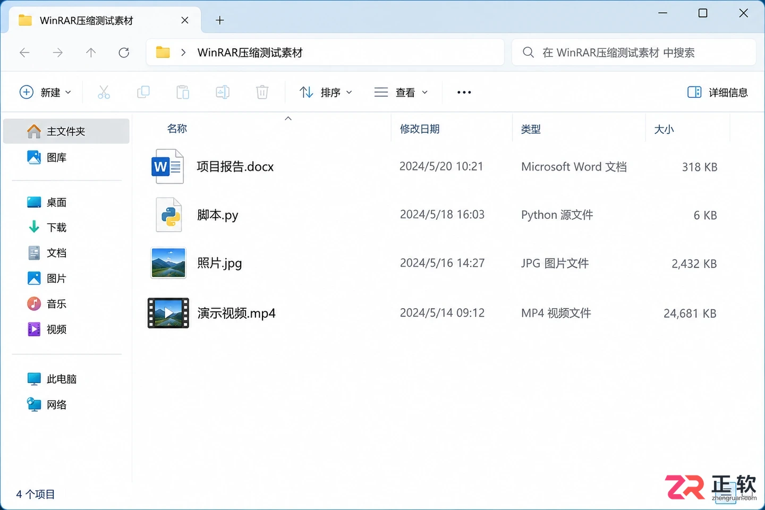Image resolution: width=765 pixels, height=510 pixels.
Task: Select the file name 演示视频.mp4
Action: tap(236, 313)
